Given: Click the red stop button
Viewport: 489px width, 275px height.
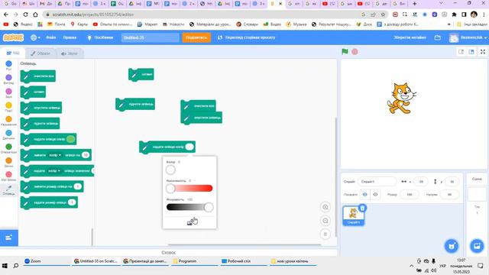Looking at the screenshot, I should click(x=355, y=52).
